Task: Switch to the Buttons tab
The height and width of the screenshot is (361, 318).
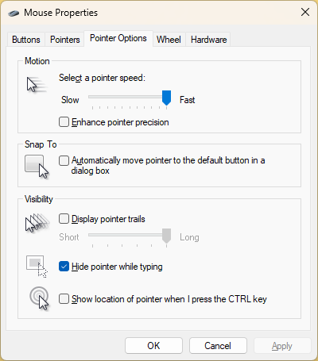Action: click(x=26, y=40)
